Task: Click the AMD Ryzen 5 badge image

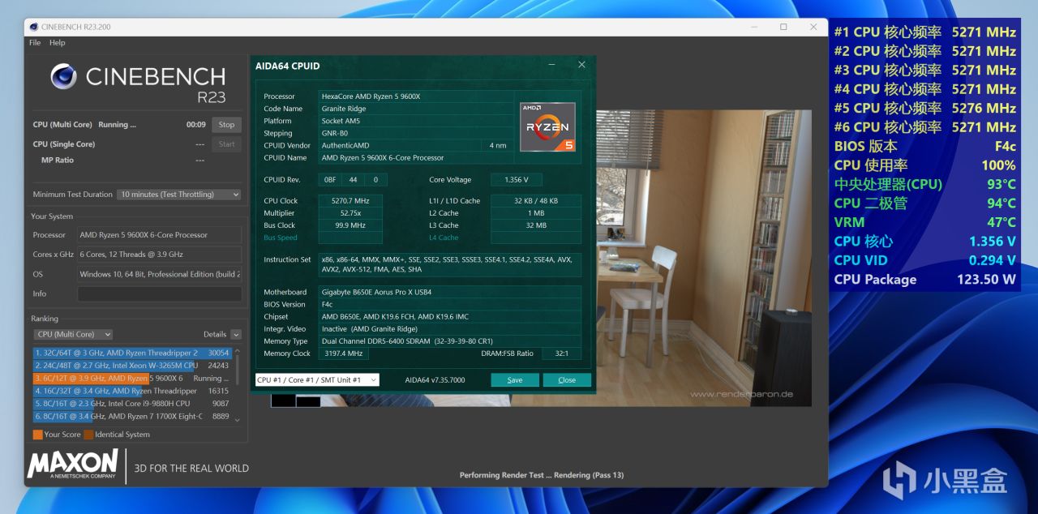Action: (547, 127)
